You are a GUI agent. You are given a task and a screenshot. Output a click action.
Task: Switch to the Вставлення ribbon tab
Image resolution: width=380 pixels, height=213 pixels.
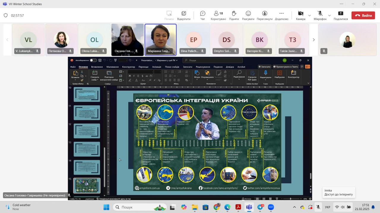tap(97, 67)
